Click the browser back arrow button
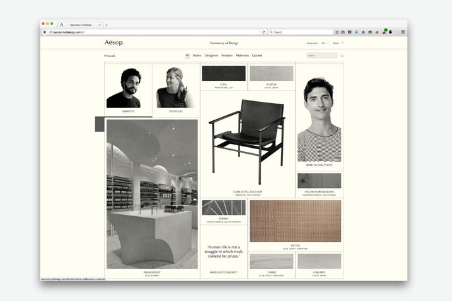The width and height of the screenshot is (452, 301). pos(45,32)
